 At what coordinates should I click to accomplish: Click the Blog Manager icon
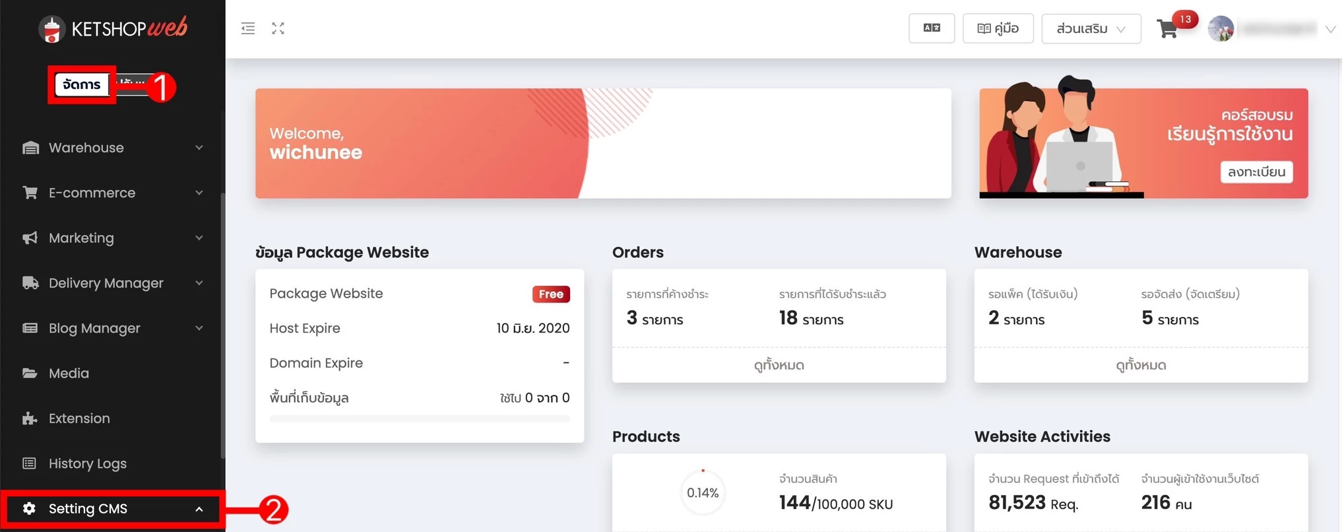pos(30,328)
